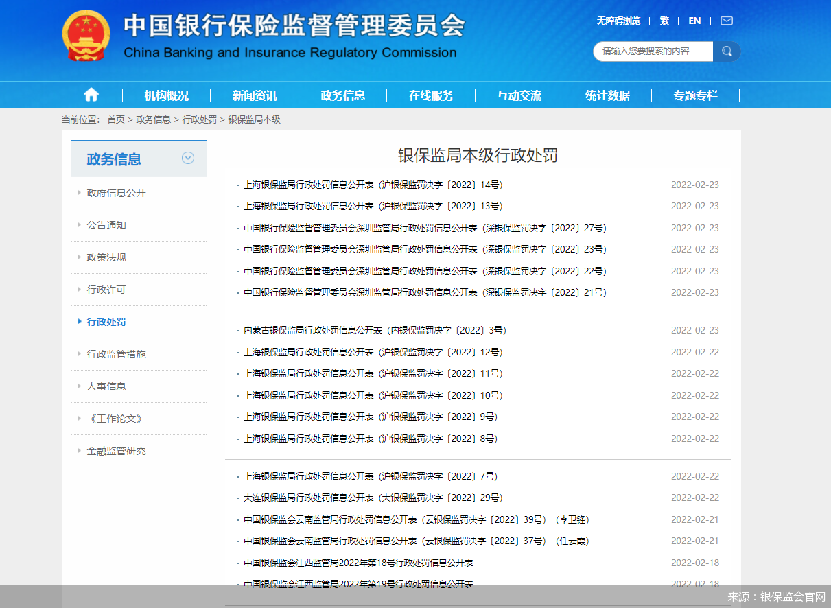The image size is (831, 608).
Task: Open 政务信息 navigation menu
Action: (x=343, y=95)
